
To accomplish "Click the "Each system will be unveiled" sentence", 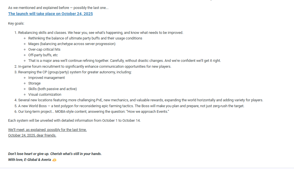I will [x=74, y=121].
